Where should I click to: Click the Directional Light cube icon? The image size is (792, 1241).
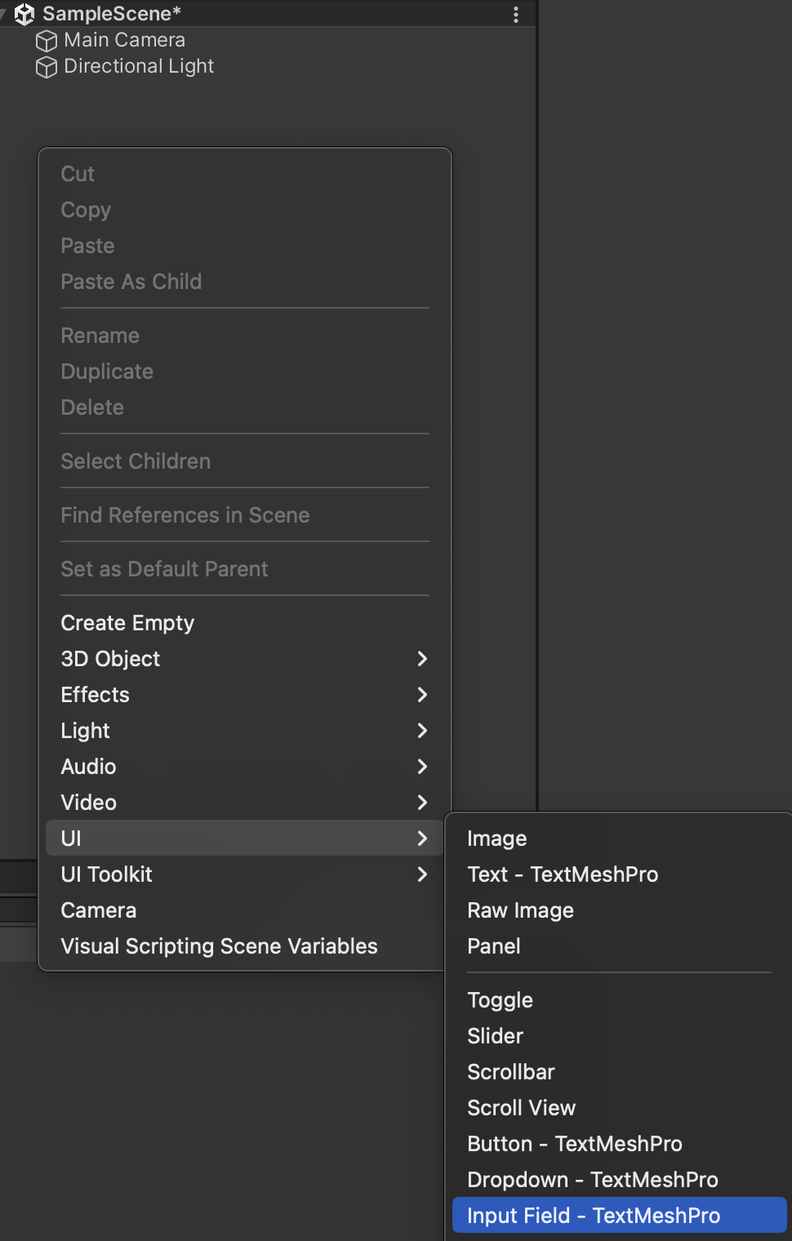tap(47, 67)
